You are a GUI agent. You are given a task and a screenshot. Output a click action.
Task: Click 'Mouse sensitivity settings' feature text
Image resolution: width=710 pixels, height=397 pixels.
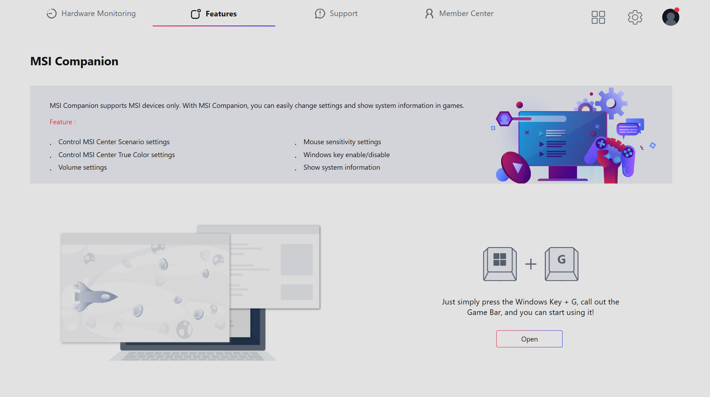point(342,142)
